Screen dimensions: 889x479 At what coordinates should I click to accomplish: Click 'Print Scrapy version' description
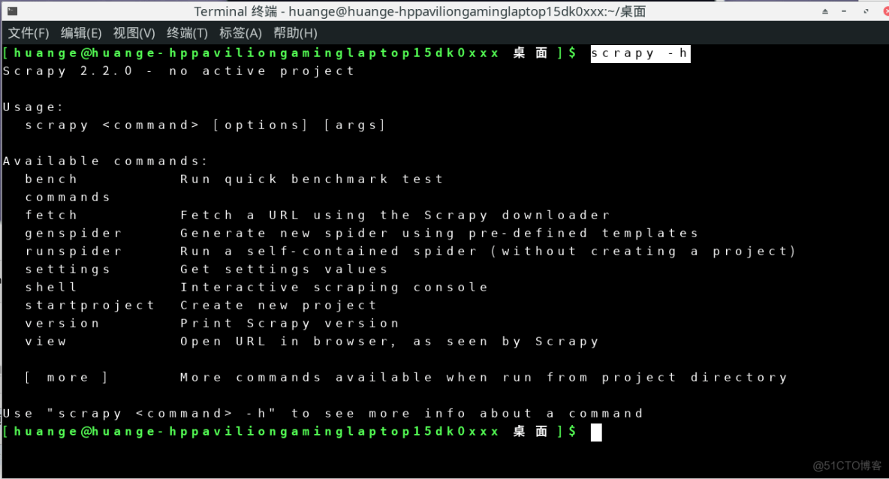[290, 324]
